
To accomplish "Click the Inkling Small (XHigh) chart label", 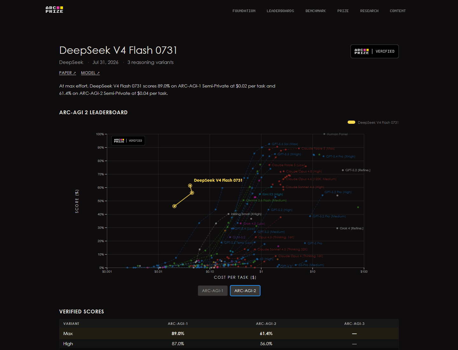I will pyautogui.click(x=246, y=214).
